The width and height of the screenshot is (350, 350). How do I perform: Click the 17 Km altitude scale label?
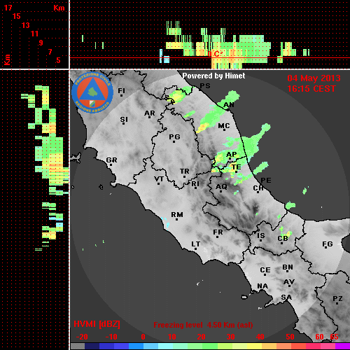coord(8,8)
